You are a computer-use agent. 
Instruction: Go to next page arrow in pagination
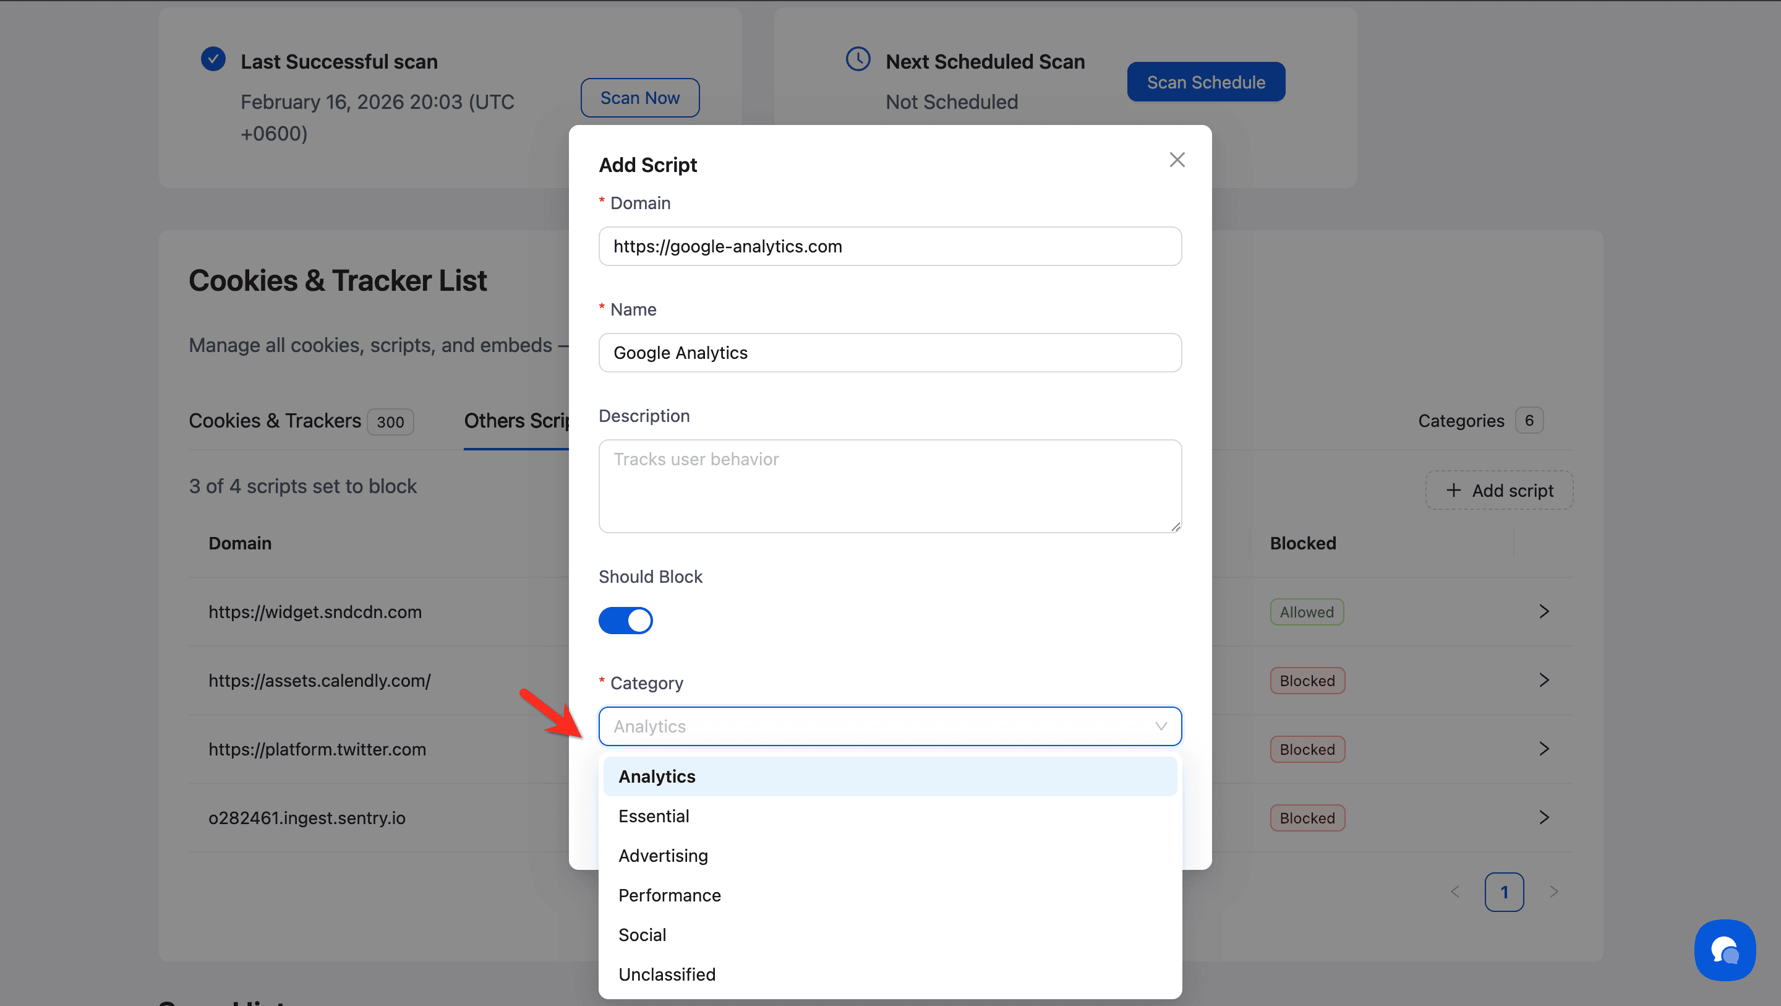pyautogui.click(x=1553, y=892)
